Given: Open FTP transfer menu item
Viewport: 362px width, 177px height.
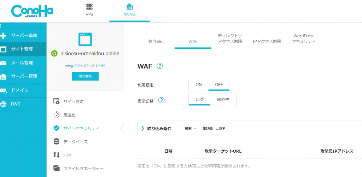Looking at the screenshot, I should coord(62,155).
